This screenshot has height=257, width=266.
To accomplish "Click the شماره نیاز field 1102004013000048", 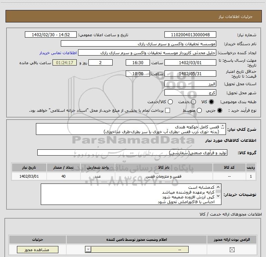I will (190, 34).
